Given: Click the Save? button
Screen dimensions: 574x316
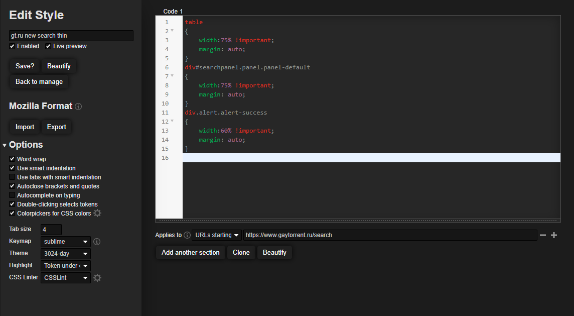Looking at the screenshot, I should click(x=24, y=65).
